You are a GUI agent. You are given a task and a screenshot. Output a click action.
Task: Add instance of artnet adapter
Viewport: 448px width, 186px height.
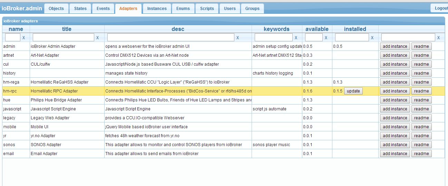coord(395,55)
